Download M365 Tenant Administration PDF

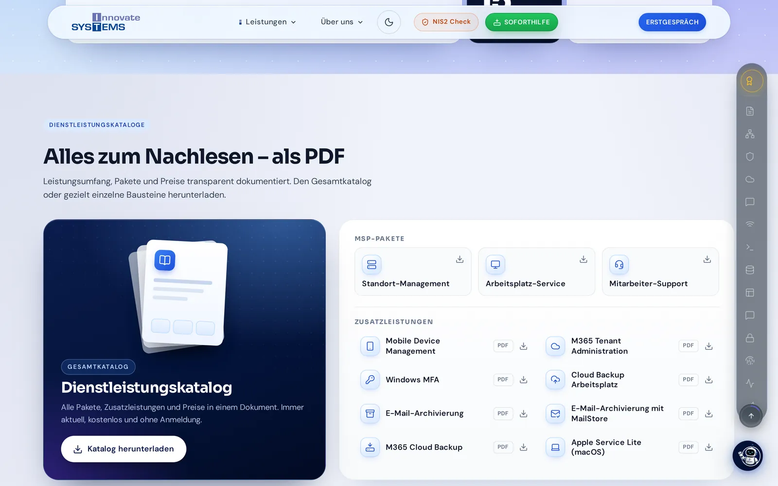709,346
